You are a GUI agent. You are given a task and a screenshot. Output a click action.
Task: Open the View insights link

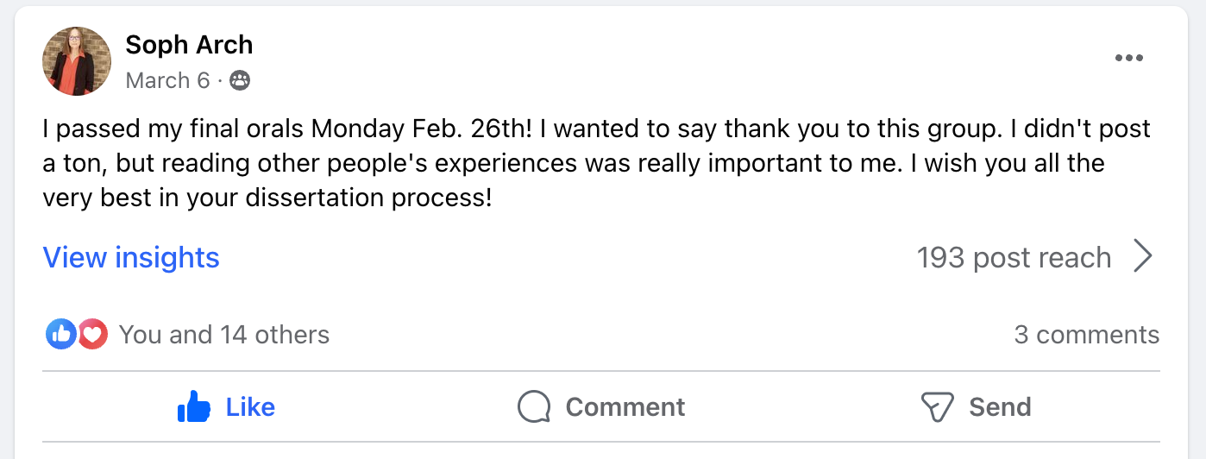point(131,257)
